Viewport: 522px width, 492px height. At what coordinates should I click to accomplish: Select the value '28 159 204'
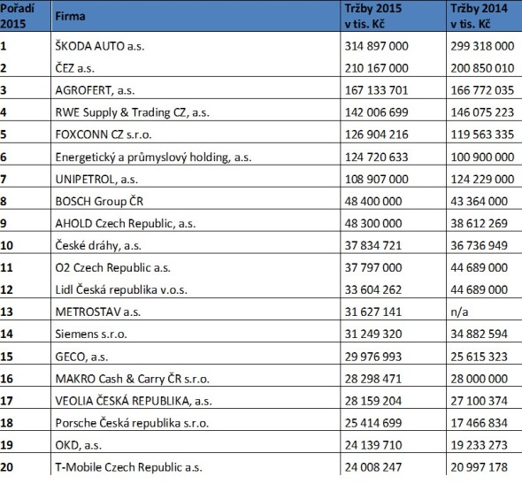(x=373, y=401)
